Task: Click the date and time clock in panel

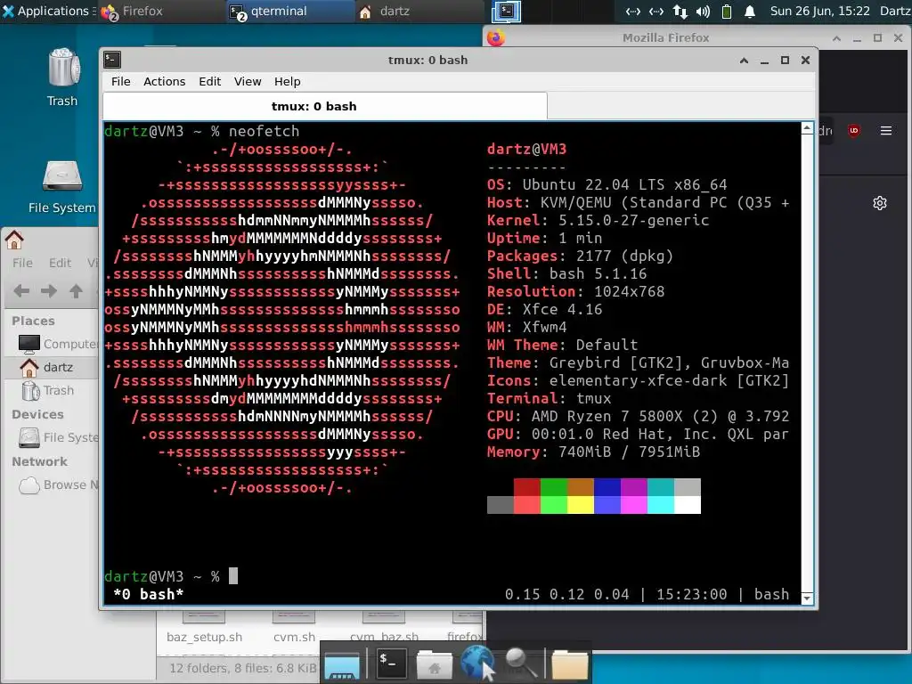Action: coord(819,11)
